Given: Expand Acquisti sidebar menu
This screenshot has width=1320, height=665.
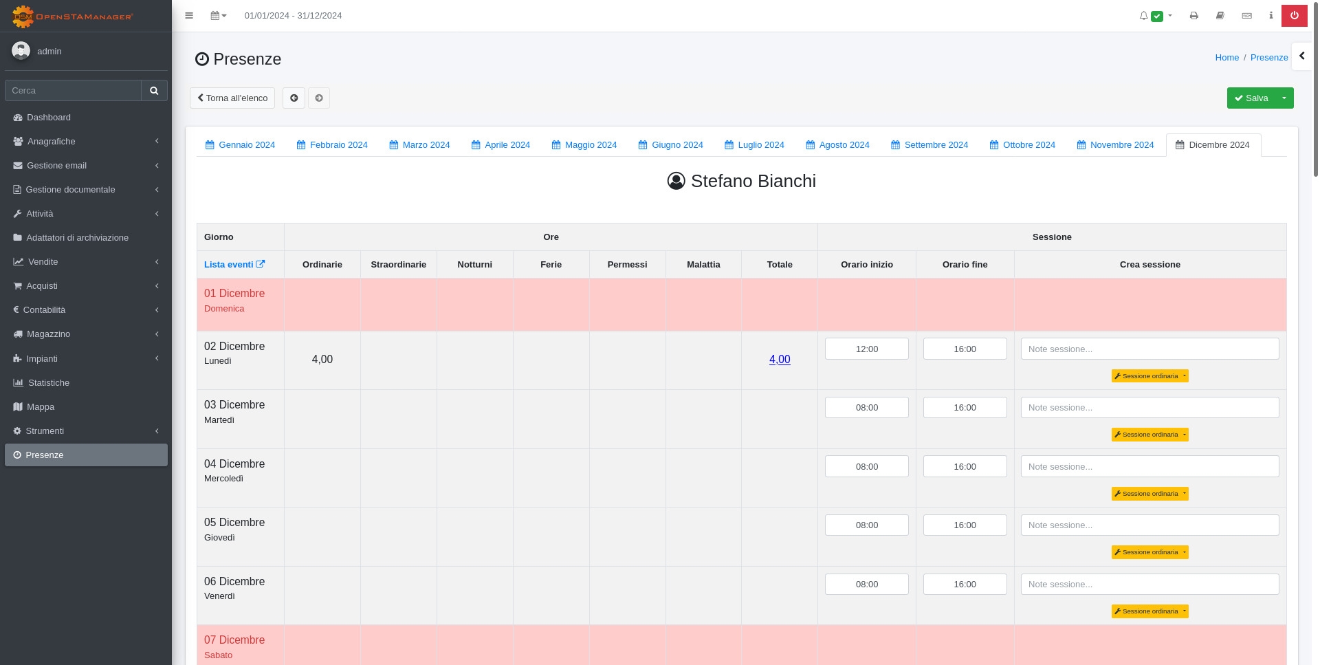Looking at the screenshot, I should 86,285.
